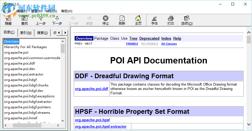Image resolution: width=252 pixels, height=131 pixels.
Task: Print using the 打印 icon
Action: click(171, 20)
